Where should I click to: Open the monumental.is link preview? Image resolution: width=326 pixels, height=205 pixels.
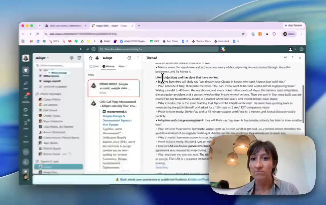point(117,112)
